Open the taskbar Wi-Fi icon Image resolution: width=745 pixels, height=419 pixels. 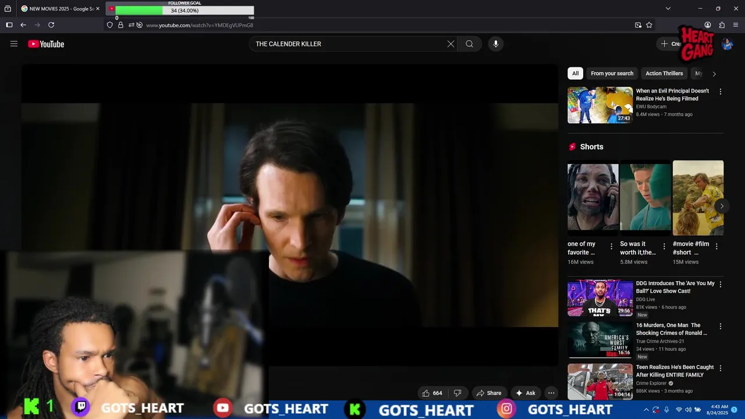pos(679,410)
